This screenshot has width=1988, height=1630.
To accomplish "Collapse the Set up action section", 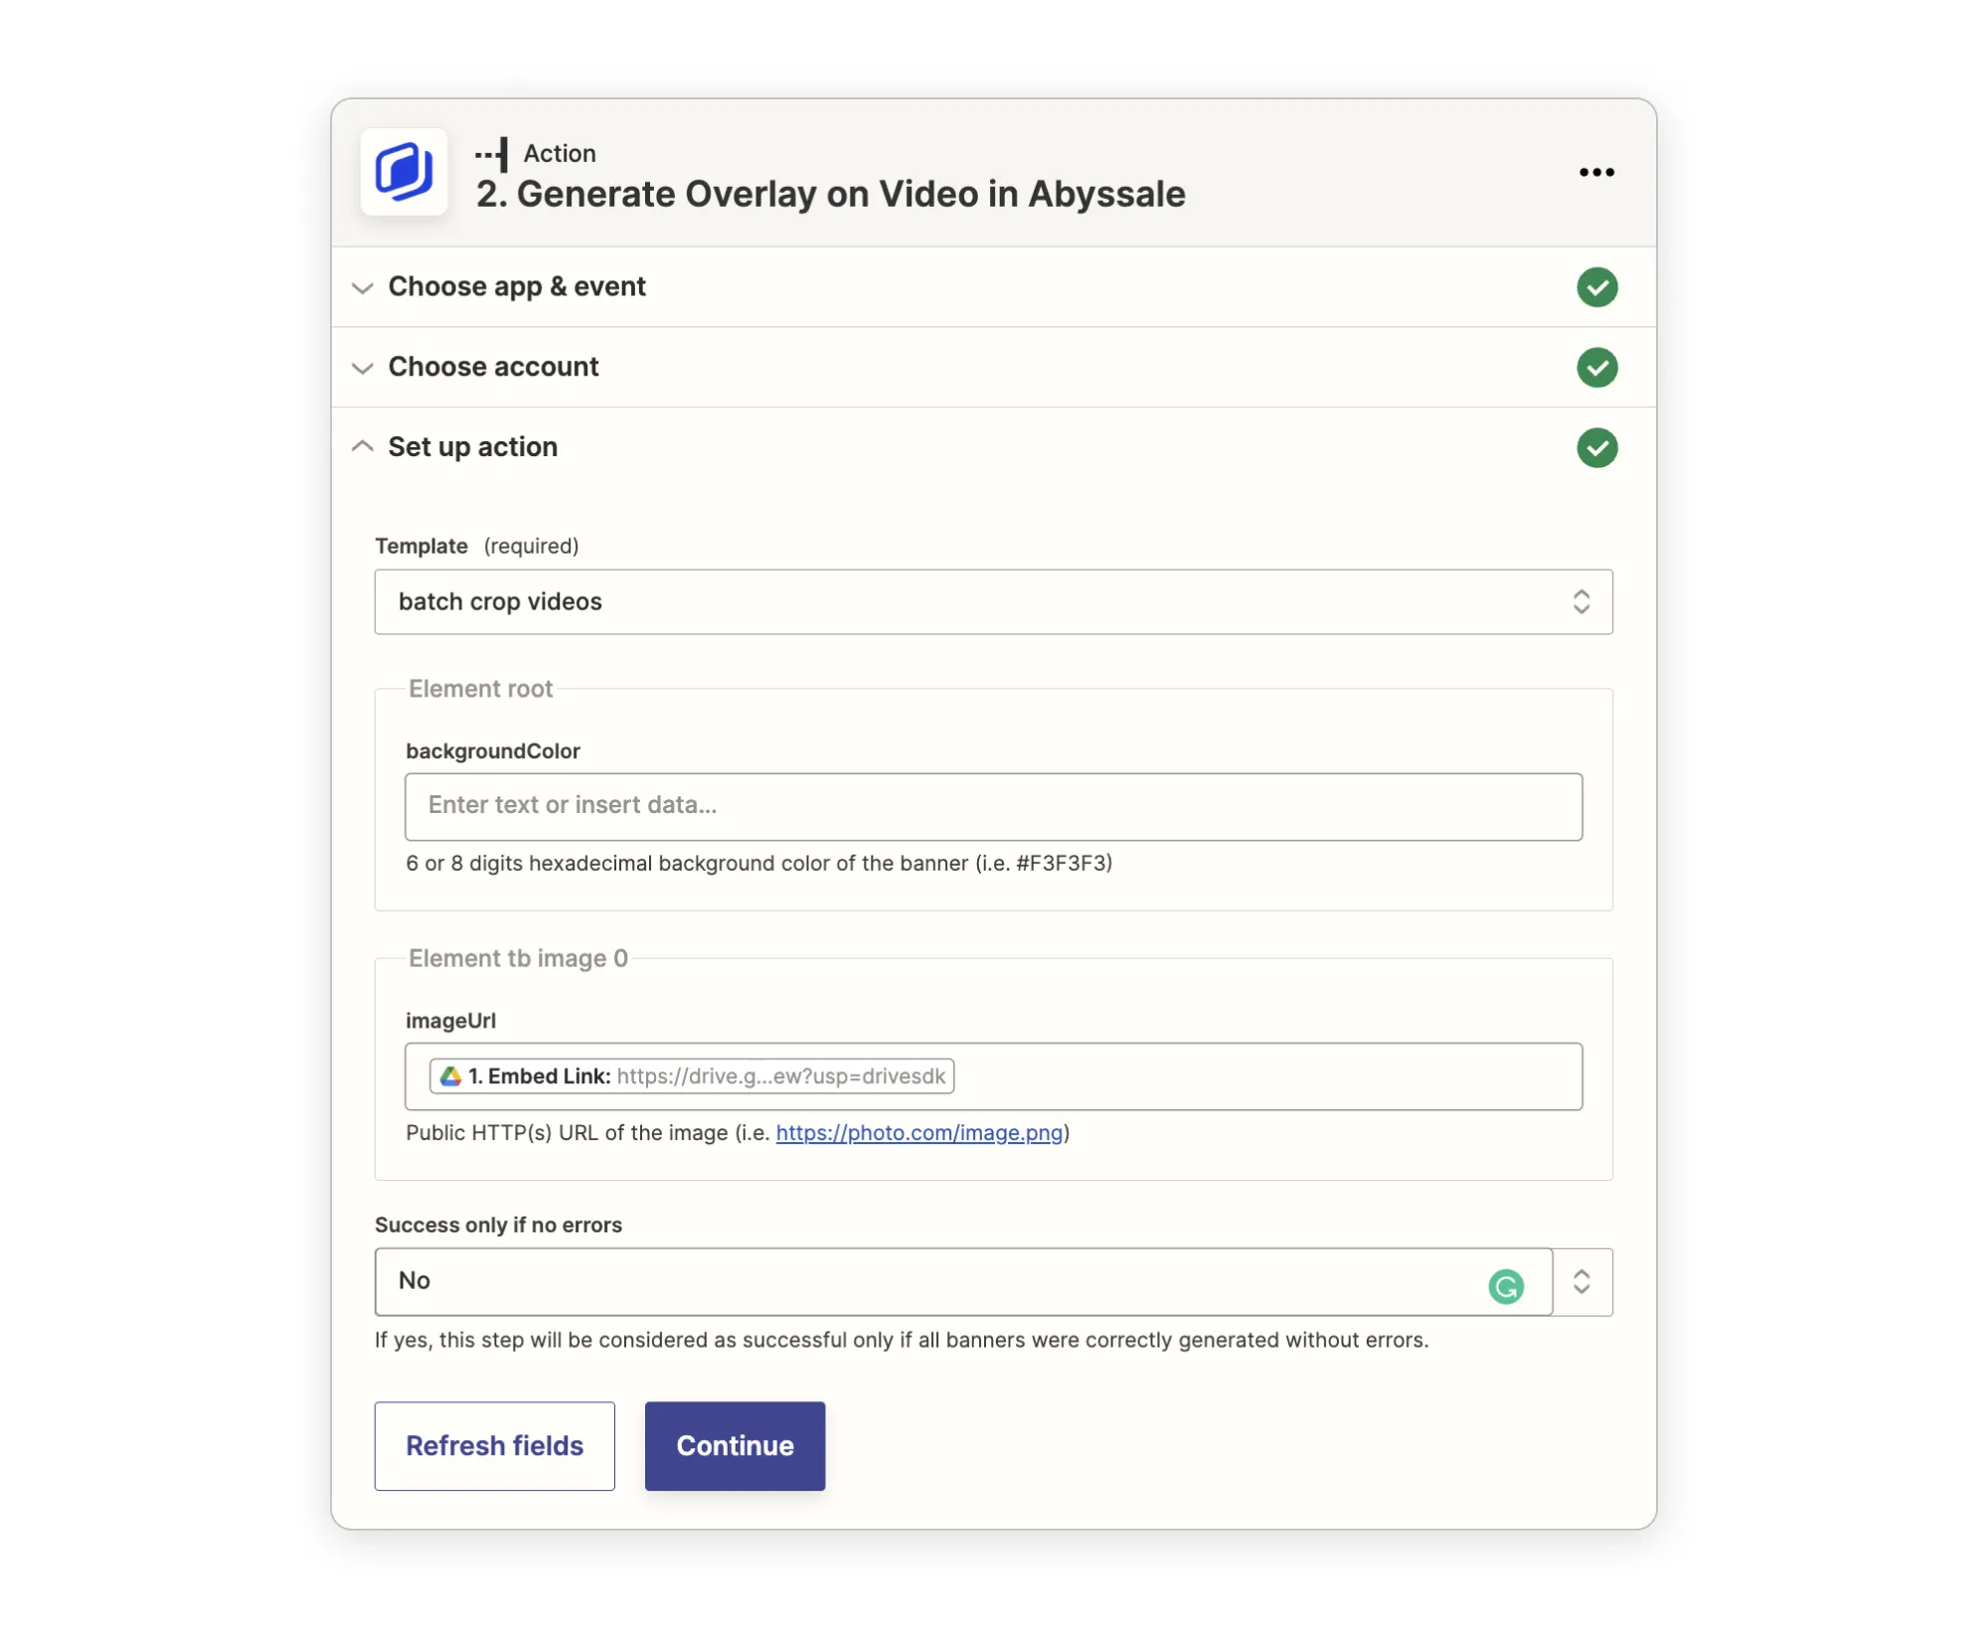I will pyautogui.click(x=363, y=447).
